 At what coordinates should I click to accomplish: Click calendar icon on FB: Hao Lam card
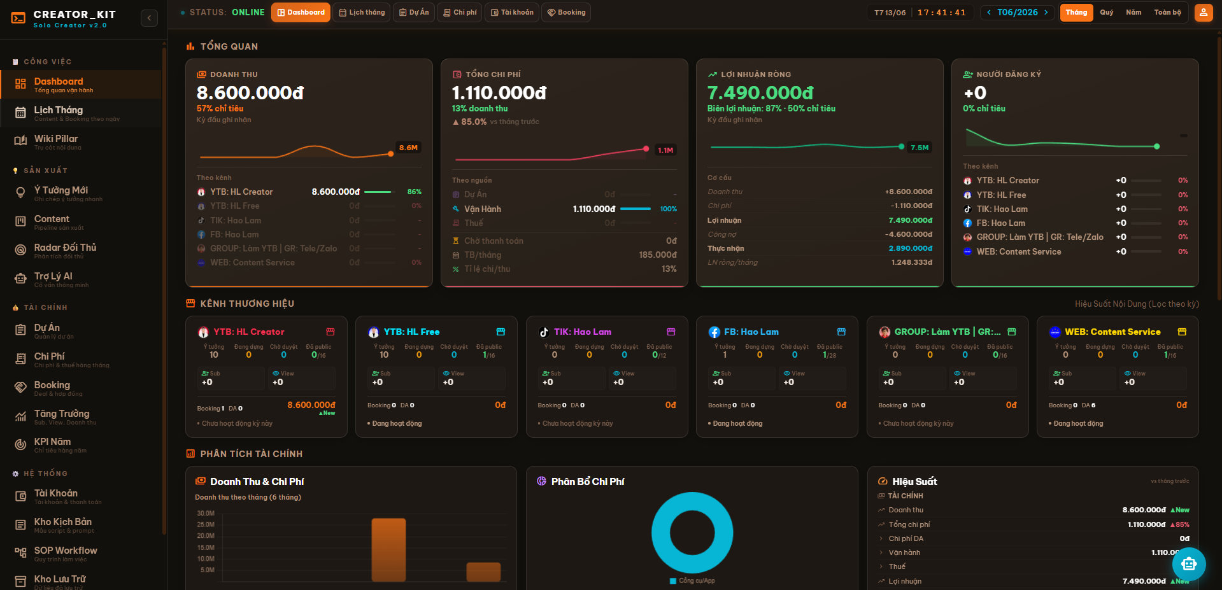tap(841, 332)
